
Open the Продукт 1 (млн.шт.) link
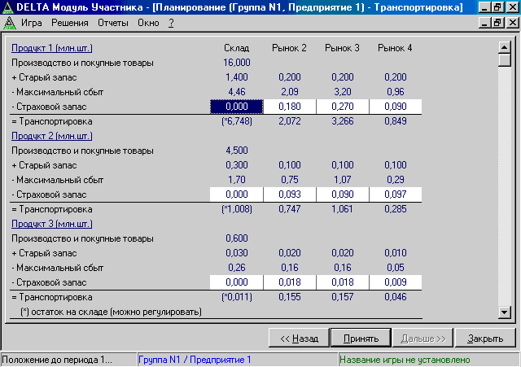point(52,48)
